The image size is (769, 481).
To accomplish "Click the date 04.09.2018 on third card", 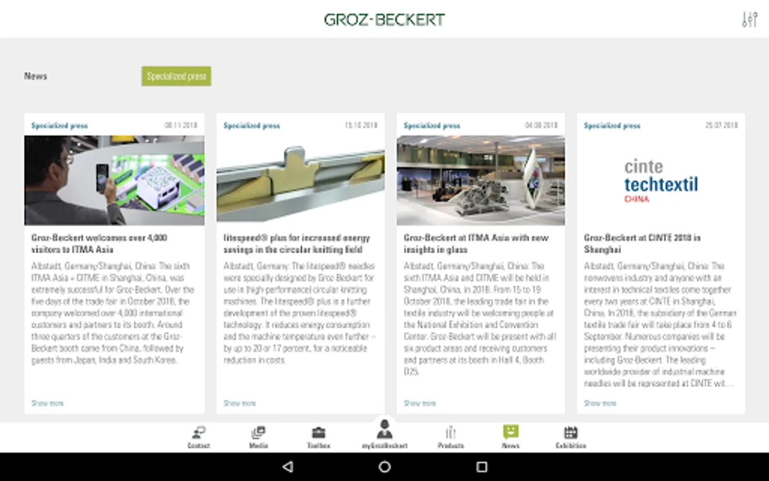I will (x=541, y=125).
